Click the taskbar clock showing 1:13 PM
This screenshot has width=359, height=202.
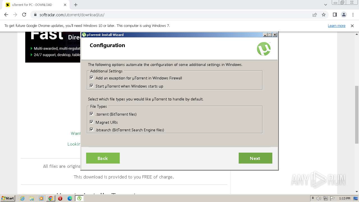344,198
